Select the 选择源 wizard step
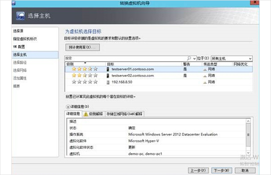Screen dimensions: 271x175 [18, 31]
